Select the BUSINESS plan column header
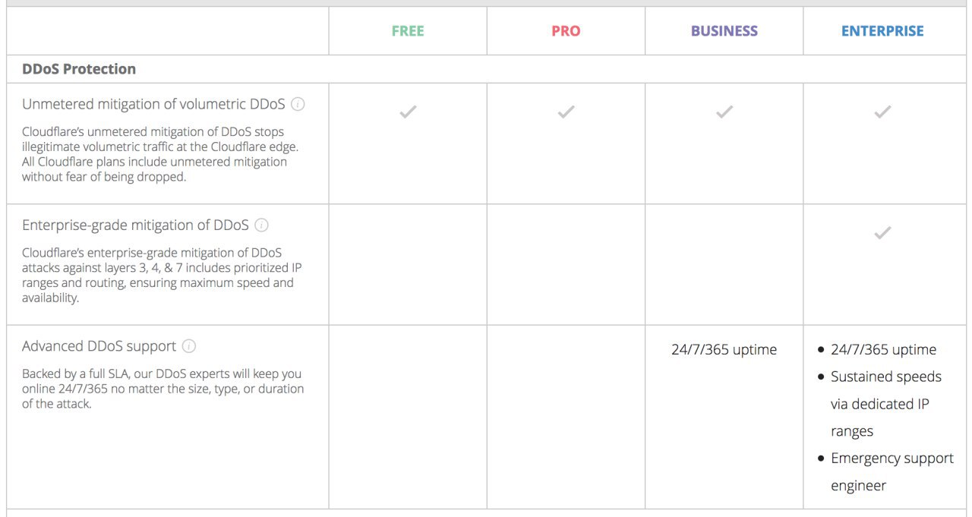 point(724,31)
